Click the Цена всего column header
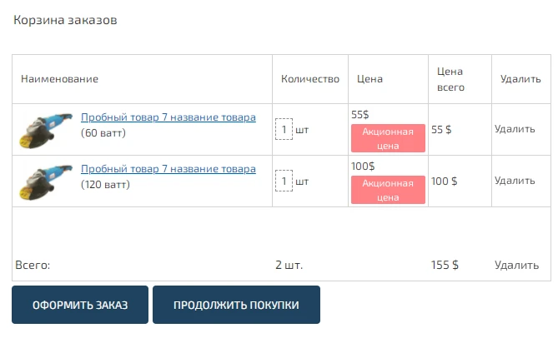The width and height of the screenshot is (558, 338). coord(450,79)
